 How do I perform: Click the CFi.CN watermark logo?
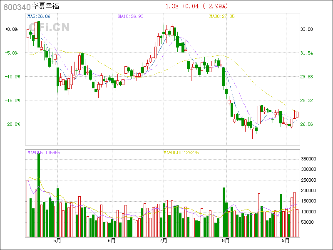(x=49, y=27)
